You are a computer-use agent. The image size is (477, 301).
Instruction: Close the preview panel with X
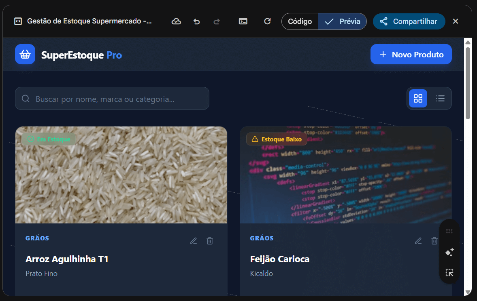pos(456,21)
